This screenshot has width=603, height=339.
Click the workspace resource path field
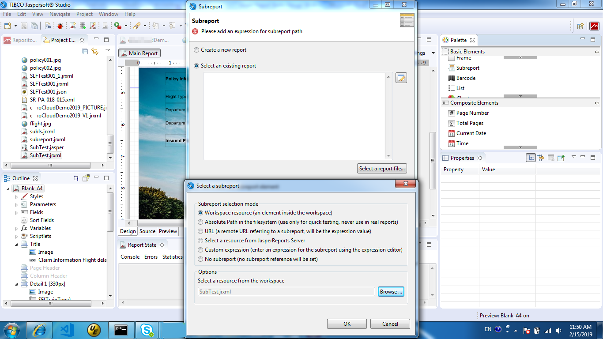[286, 292]
